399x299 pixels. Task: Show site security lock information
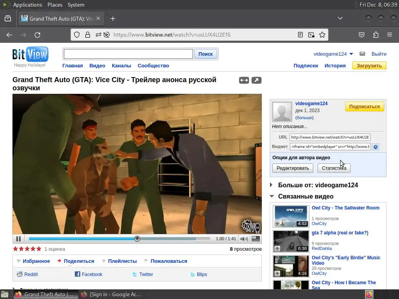pos(88,35)
